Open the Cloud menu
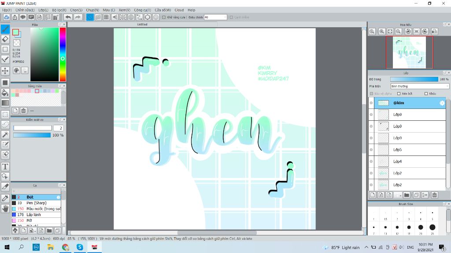The image size is (451, 253). 179,10
